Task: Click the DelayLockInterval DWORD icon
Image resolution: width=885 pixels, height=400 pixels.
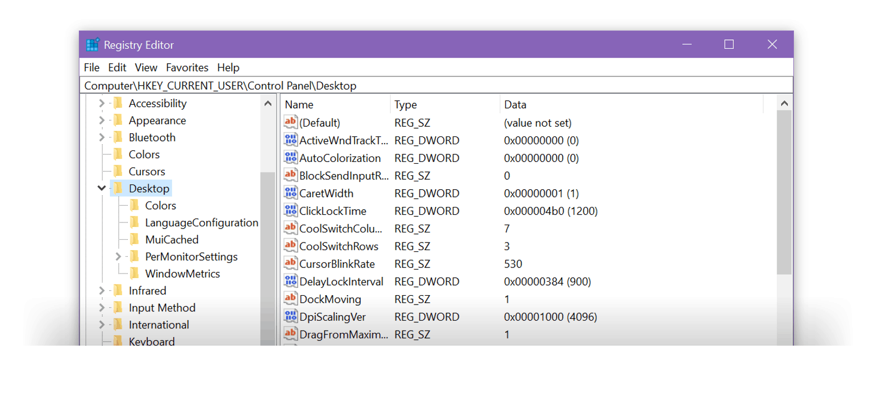Action: click(290, 281)
